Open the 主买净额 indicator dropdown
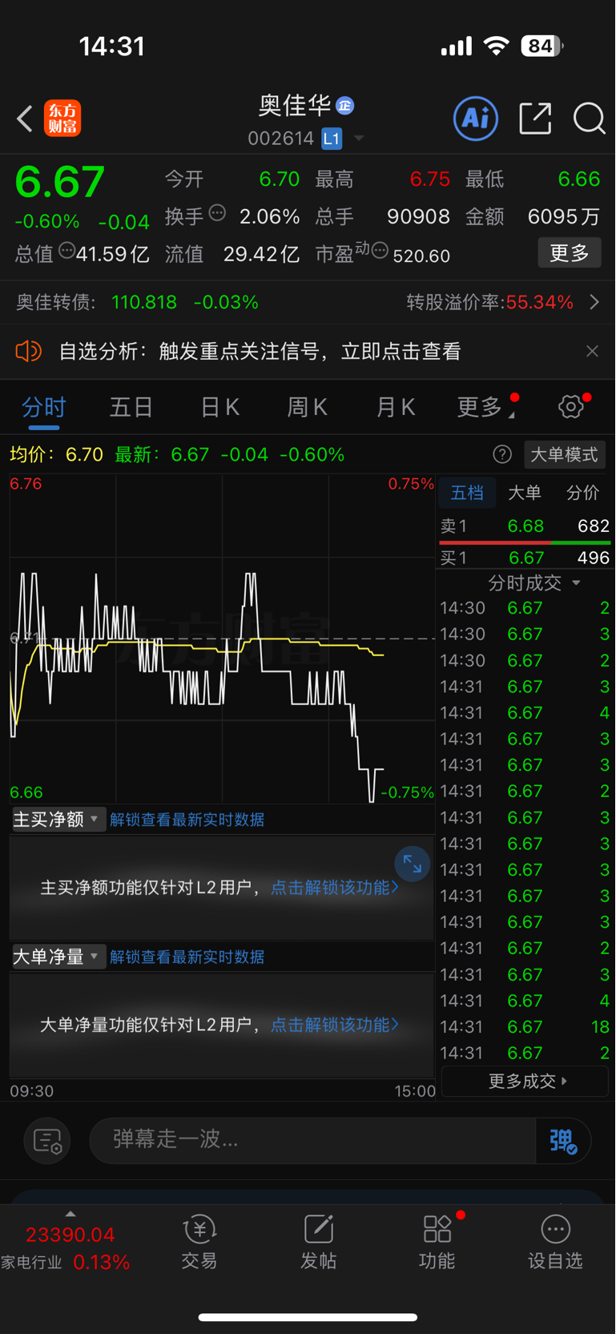 pyautogui.click(x=58, y=820)
